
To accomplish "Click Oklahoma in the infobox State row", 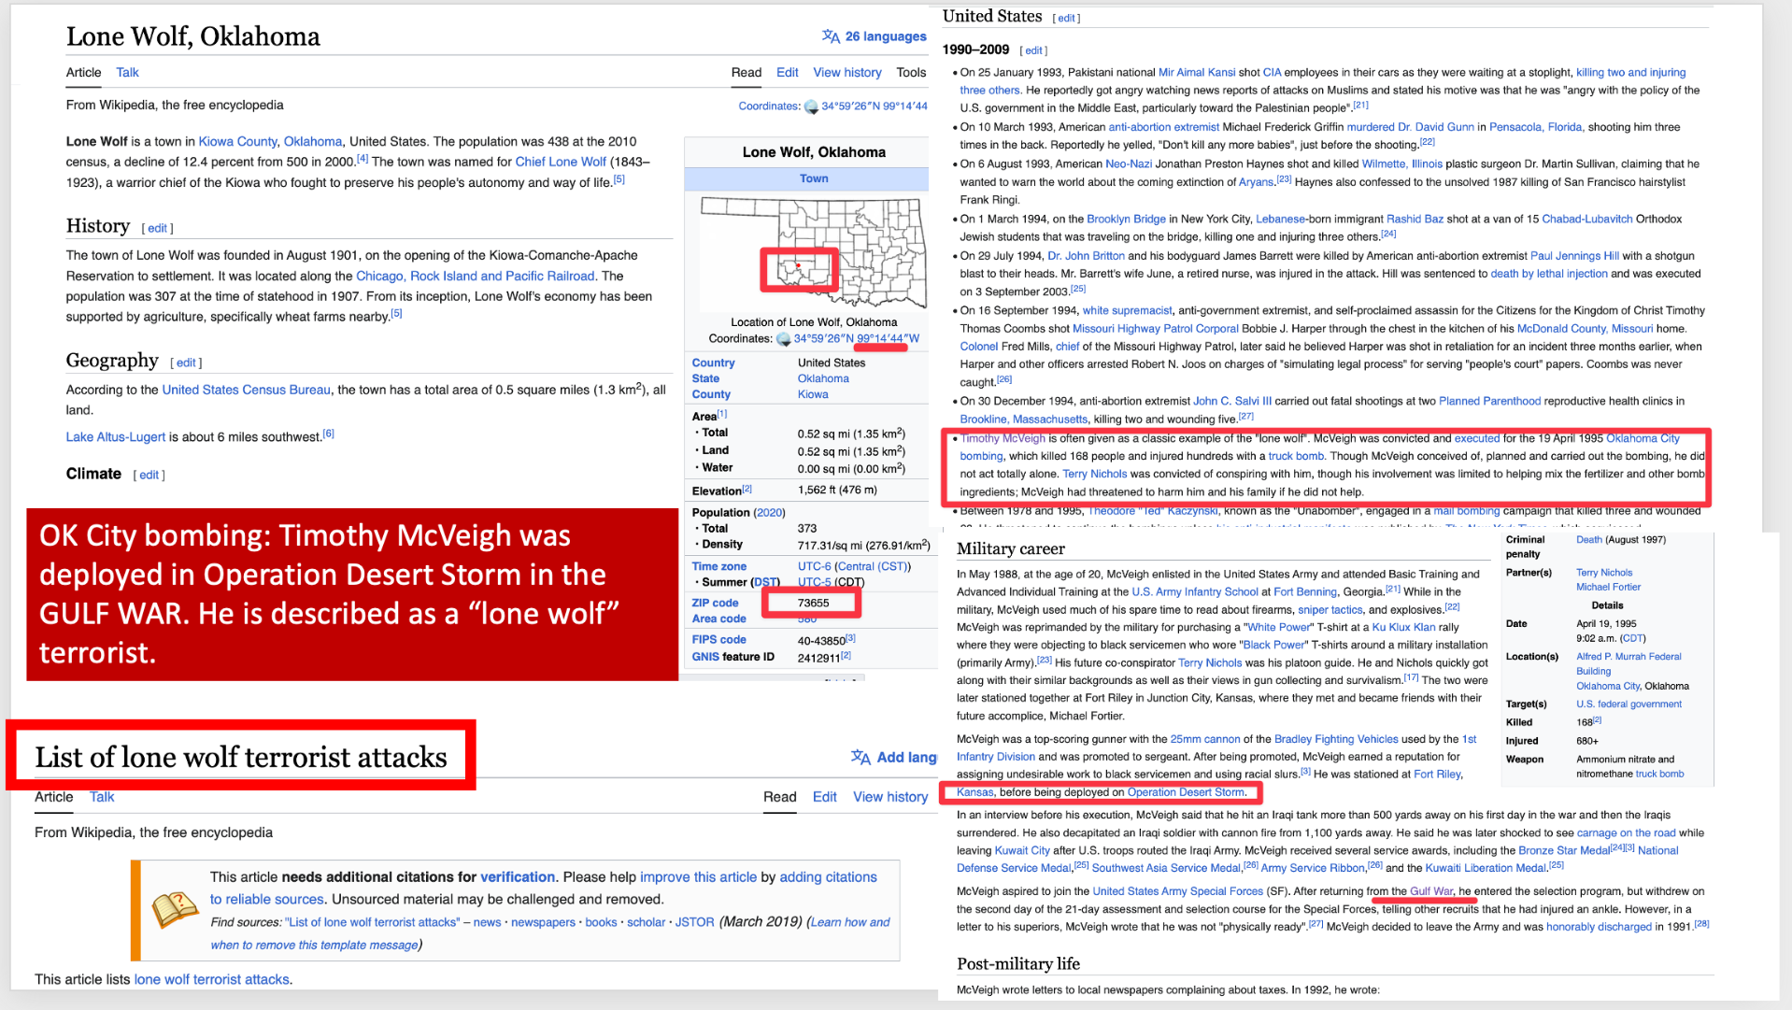I will click(823, 379).
